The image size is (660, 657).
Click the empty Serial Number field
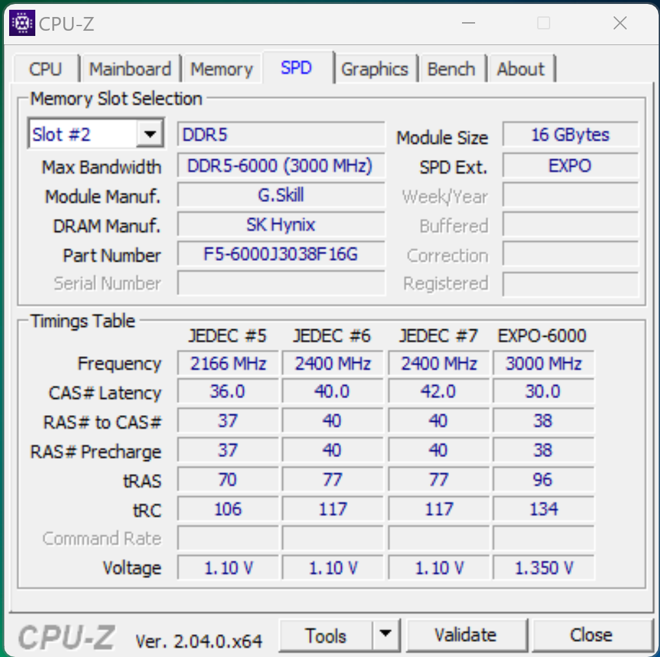[281, 283]
